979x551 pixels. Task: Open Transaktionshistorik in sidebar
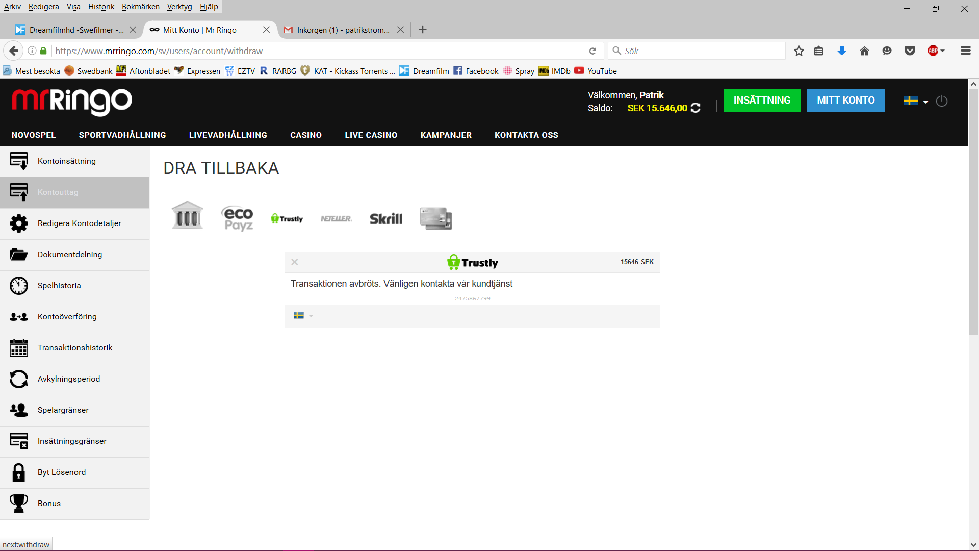75,348
